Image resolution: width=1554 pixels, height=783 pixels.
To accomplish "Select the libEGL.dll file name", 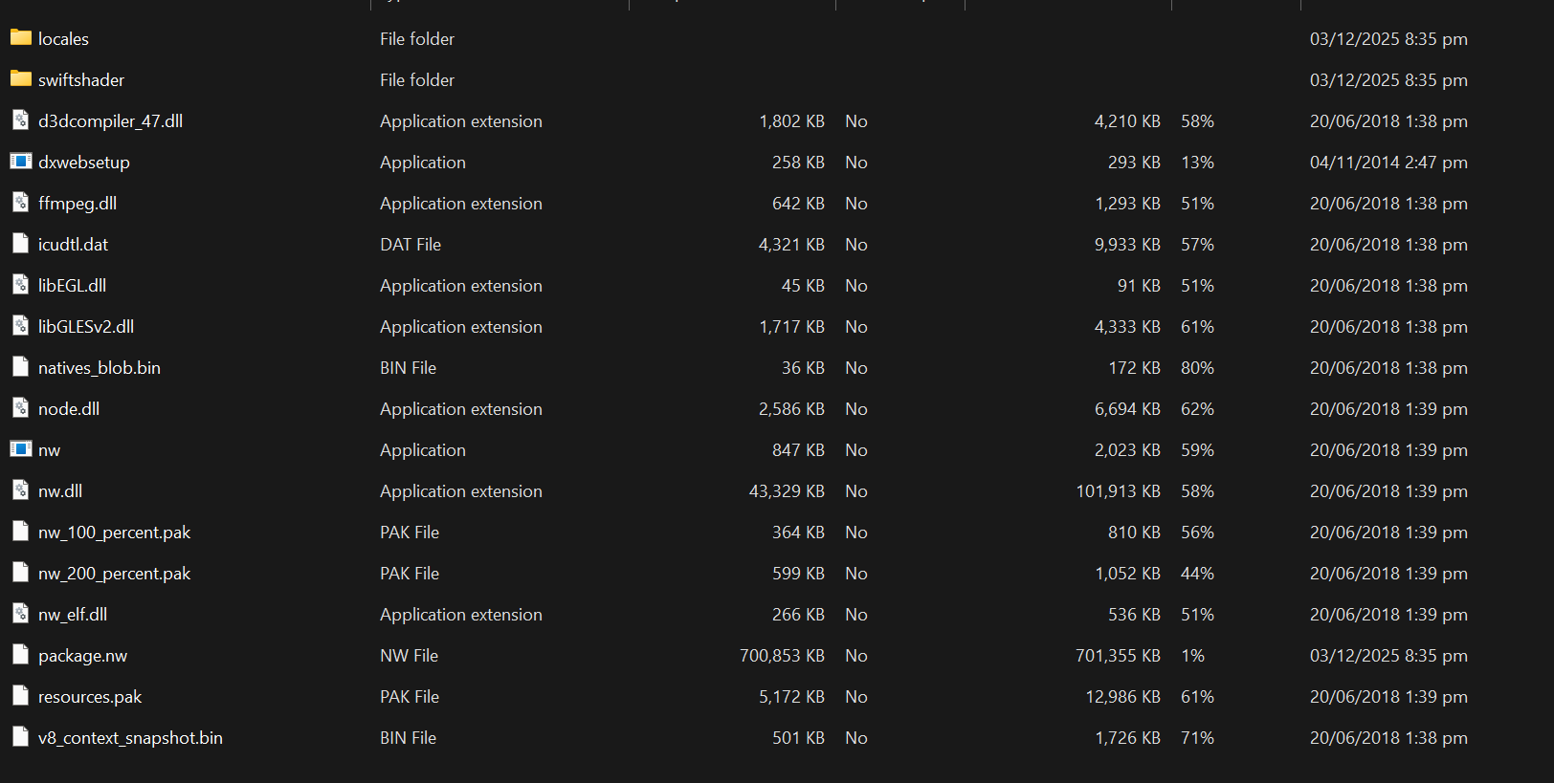I will (x=72, y=286).
